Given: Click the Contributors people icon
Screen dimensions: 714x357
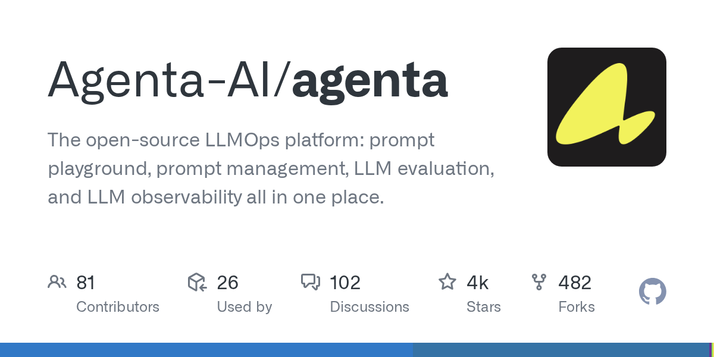Looking at the screenshot, I should [x=57, y=282].
